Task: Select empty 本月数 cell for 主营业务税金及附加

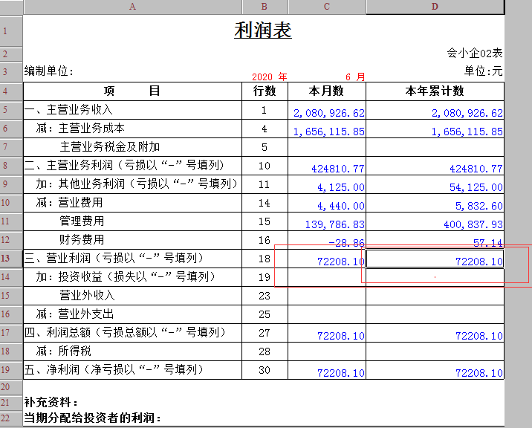Action: tap(327, 147)
